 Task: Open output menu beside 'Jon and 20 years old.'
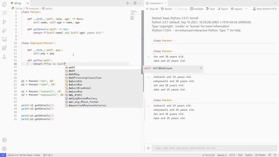coord(149,57)
